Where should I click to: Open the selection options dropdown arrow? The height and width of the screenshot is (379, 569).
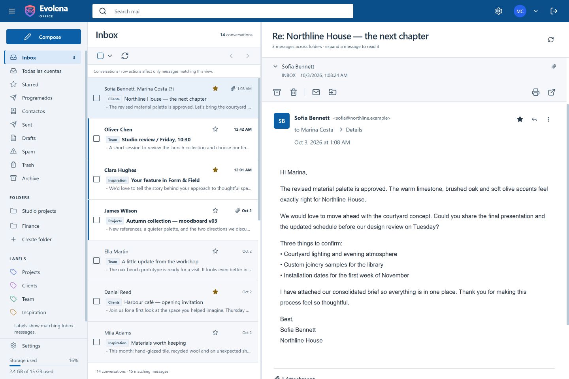(110, 56)
